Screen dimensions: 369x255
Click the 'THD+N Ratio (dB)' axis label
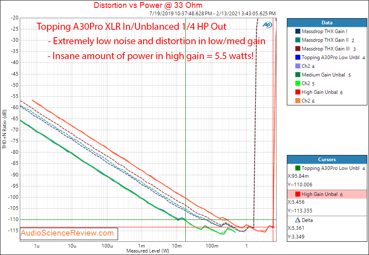click(x=5, y=130)
